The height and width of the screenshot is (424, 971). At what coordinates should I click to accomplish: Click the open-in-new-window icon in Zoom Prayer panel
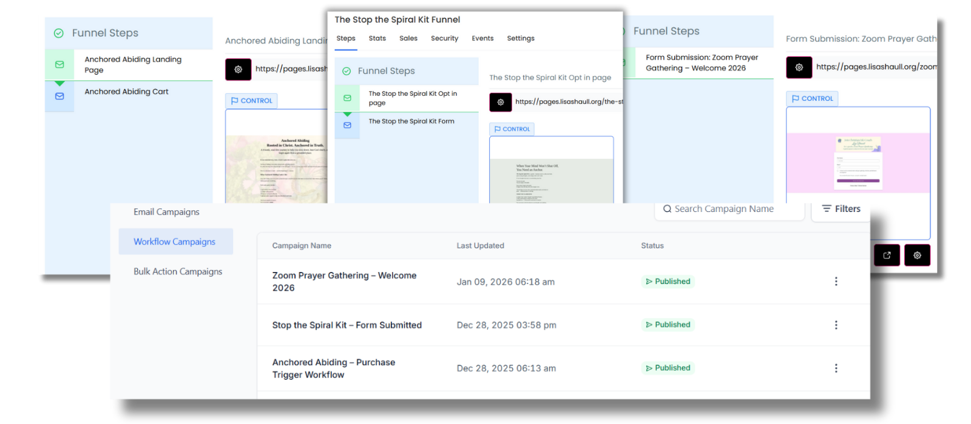[887, 255]
